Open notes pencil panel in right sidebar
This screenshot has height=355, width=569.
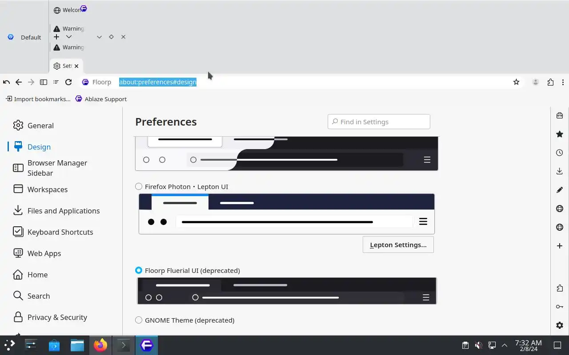[560, 190]
